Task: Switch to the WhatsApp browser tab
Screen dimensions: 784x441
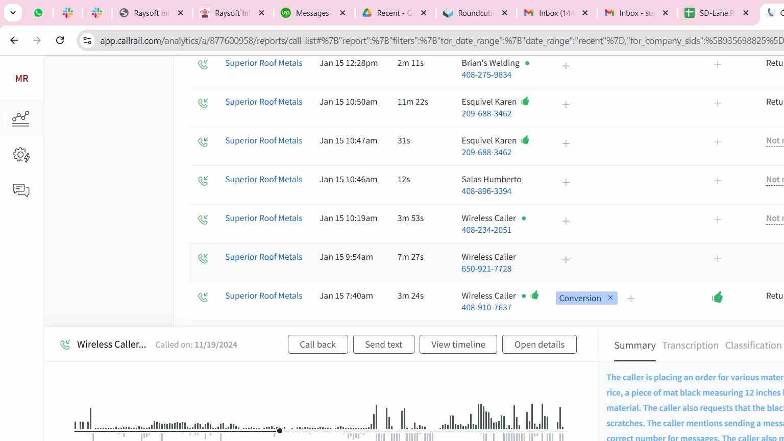Action: tap(38, 13)
